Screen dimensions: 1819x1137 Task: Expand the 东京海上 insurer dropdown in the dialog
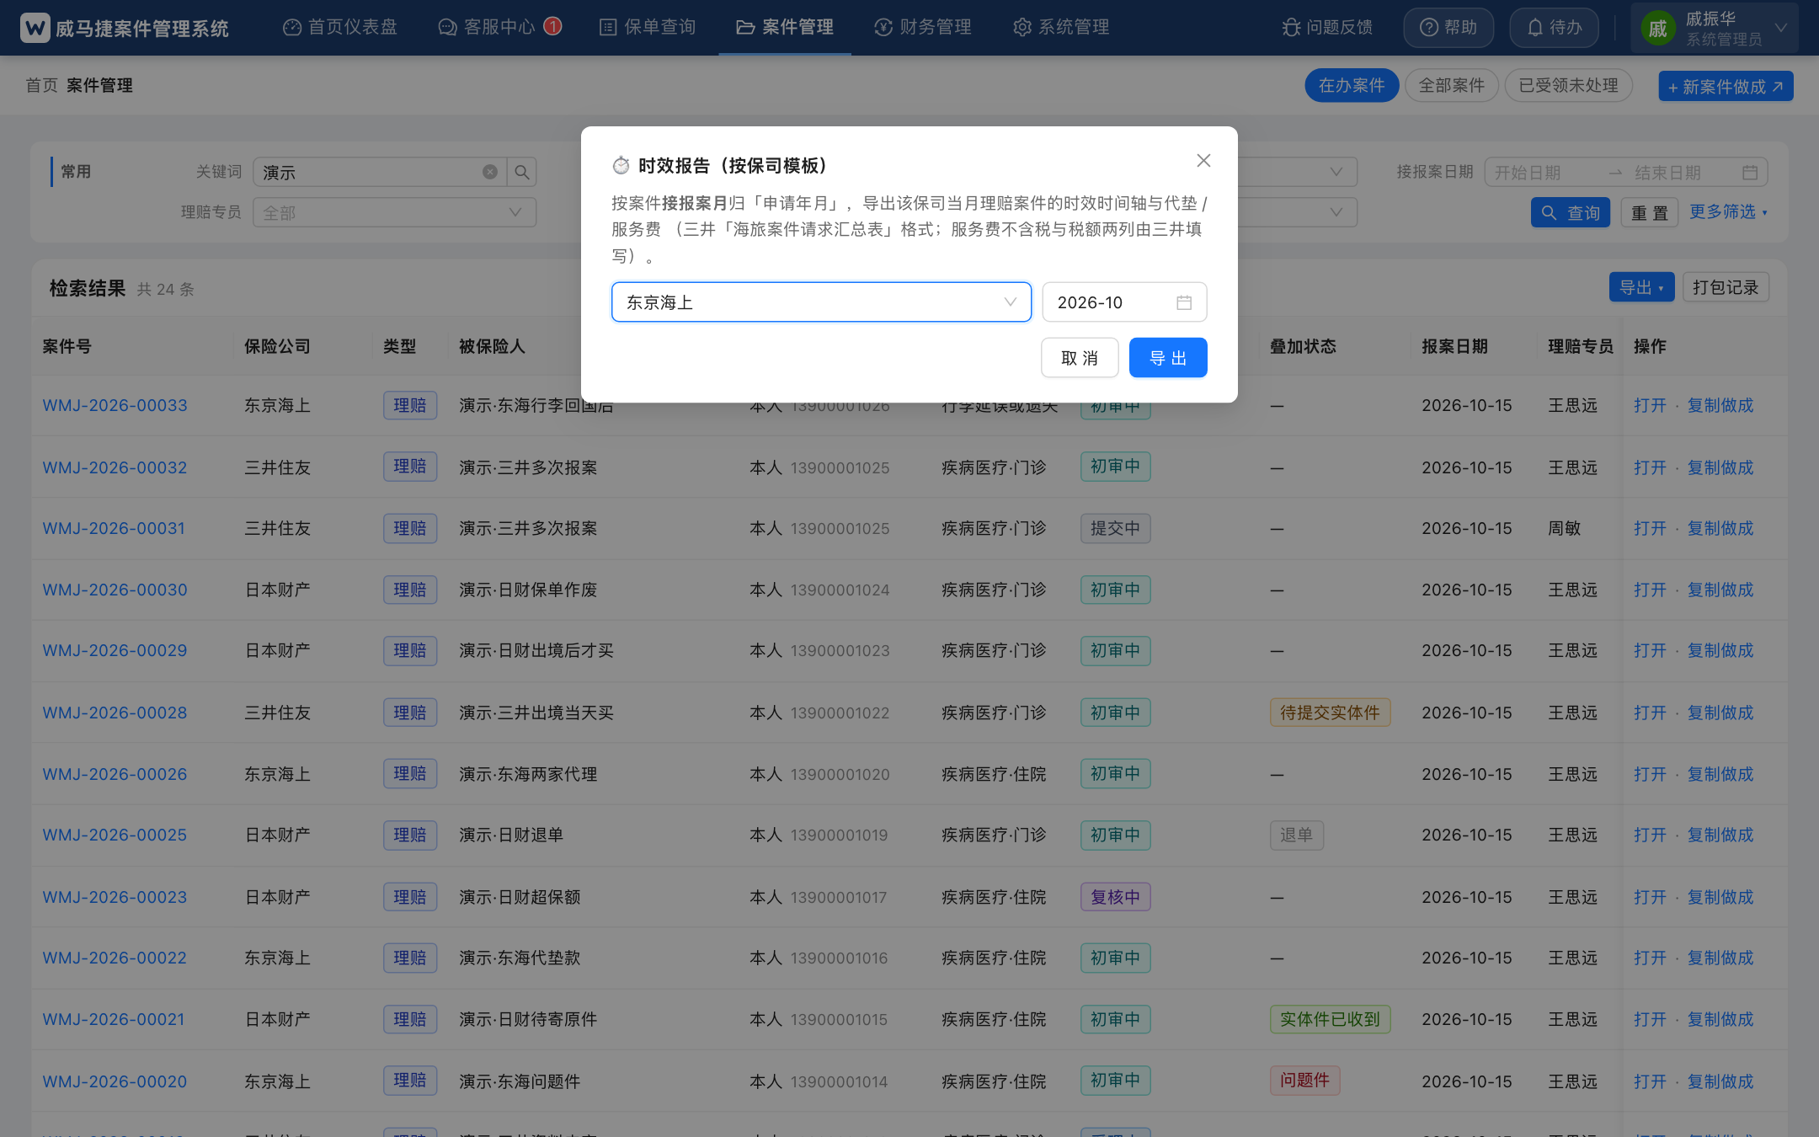821,302
